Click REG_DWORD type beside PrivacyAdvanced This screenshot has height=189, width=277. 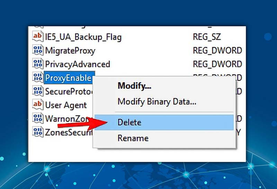(217, 64)
